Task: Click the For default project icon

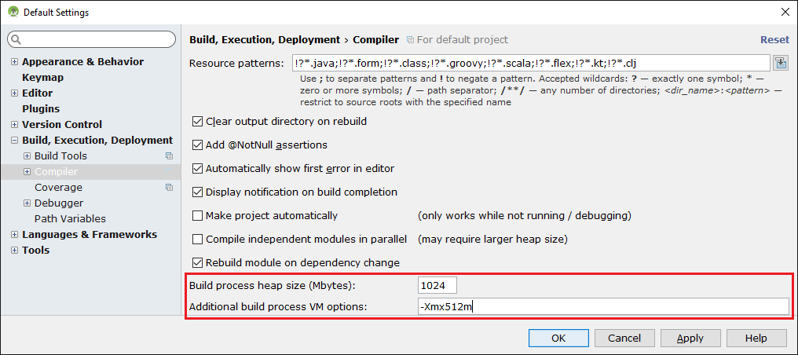Action: [x=411, y=39]
